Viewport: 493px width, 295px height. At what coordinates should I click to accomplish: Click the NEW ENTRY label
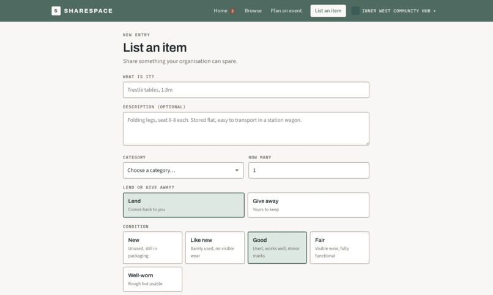136,35
